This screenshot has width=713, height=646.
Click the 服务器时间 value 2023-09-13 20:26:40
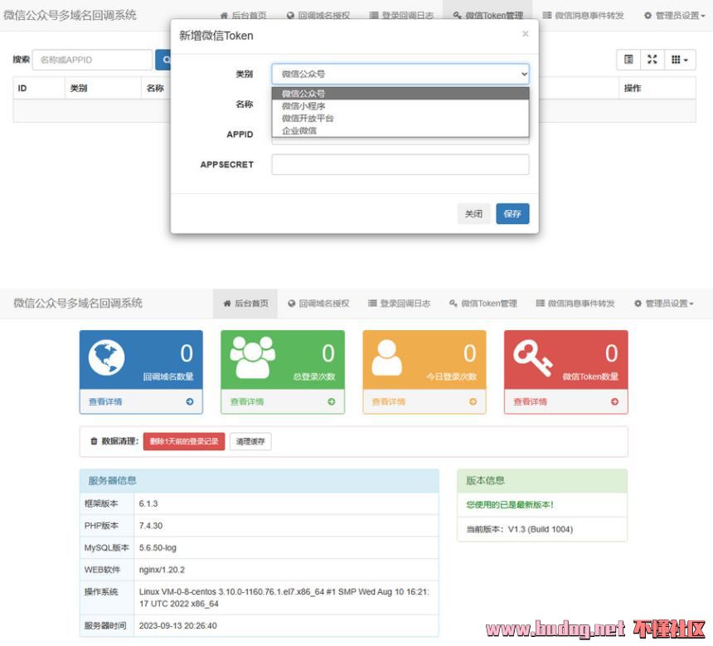coord(178,626)
